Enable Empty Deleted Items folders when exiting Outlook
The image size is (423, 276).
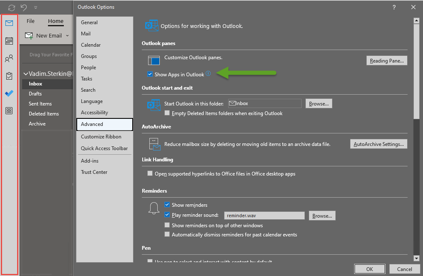tap(167, 113)
